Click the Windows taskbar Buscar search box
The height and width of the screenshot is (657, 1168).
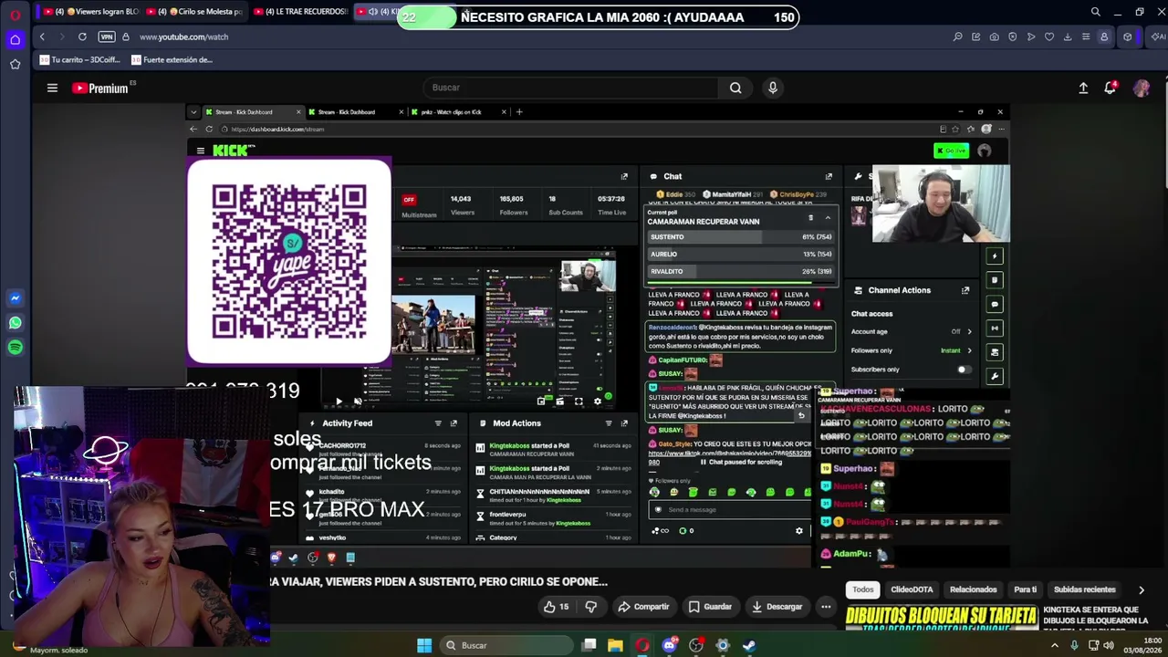507,645
